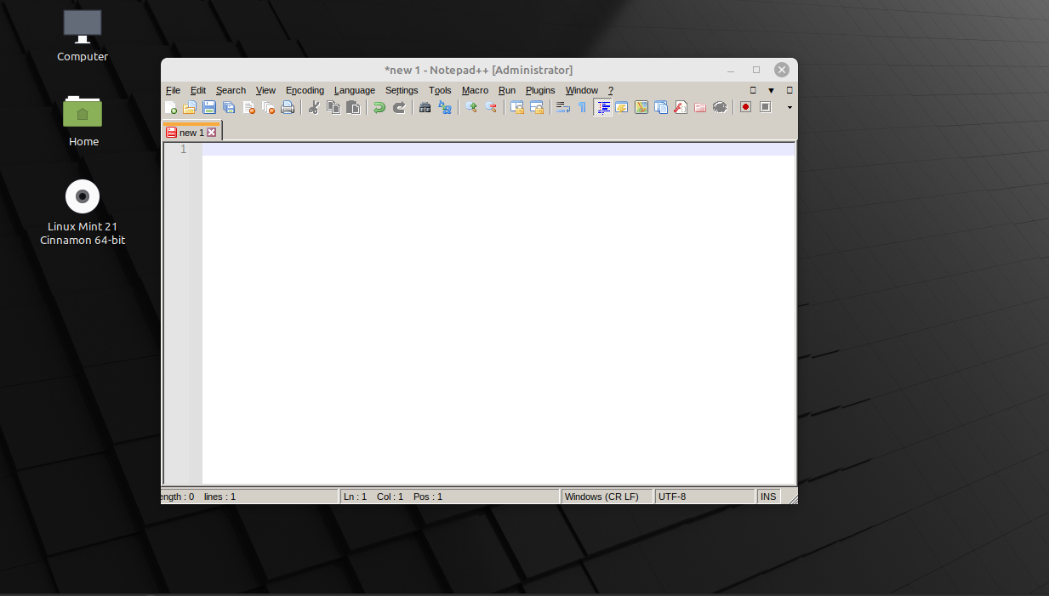This screenshot has height=596, width=1049.
Task: Close the new 1 tab with X
Action: pos(212,133)
